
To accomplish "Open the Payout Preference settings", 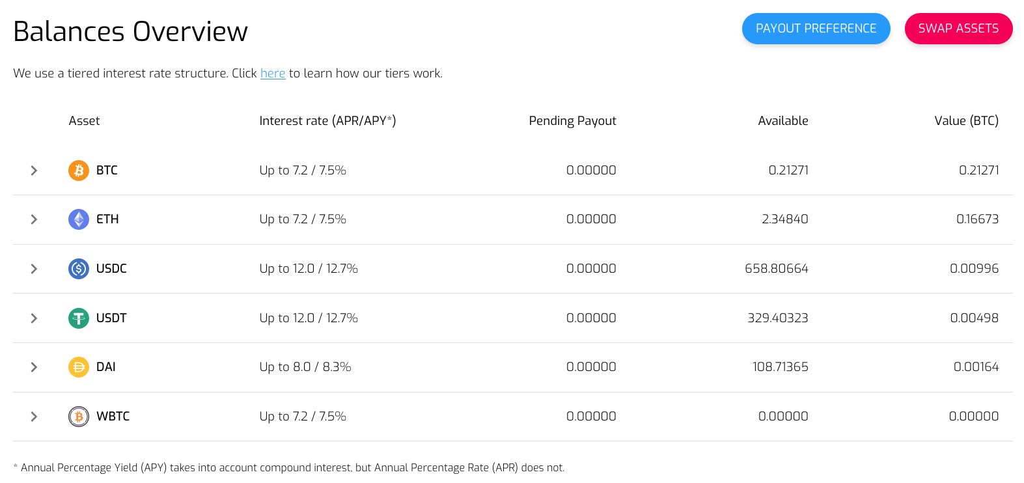I will 816,29.
